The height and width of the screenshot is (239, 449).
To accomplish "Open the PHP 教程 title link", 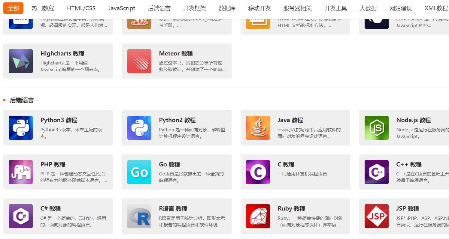I will pos(53,165).
